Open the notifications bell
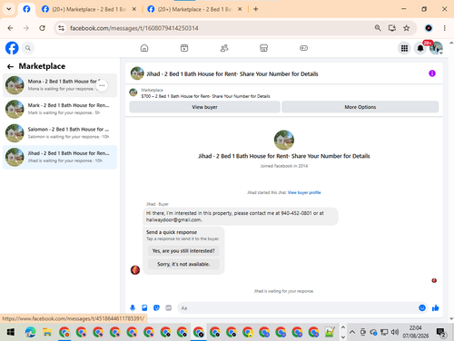Image resolution: width=454 pixels, height=341 pixels. tap(420, 48)
